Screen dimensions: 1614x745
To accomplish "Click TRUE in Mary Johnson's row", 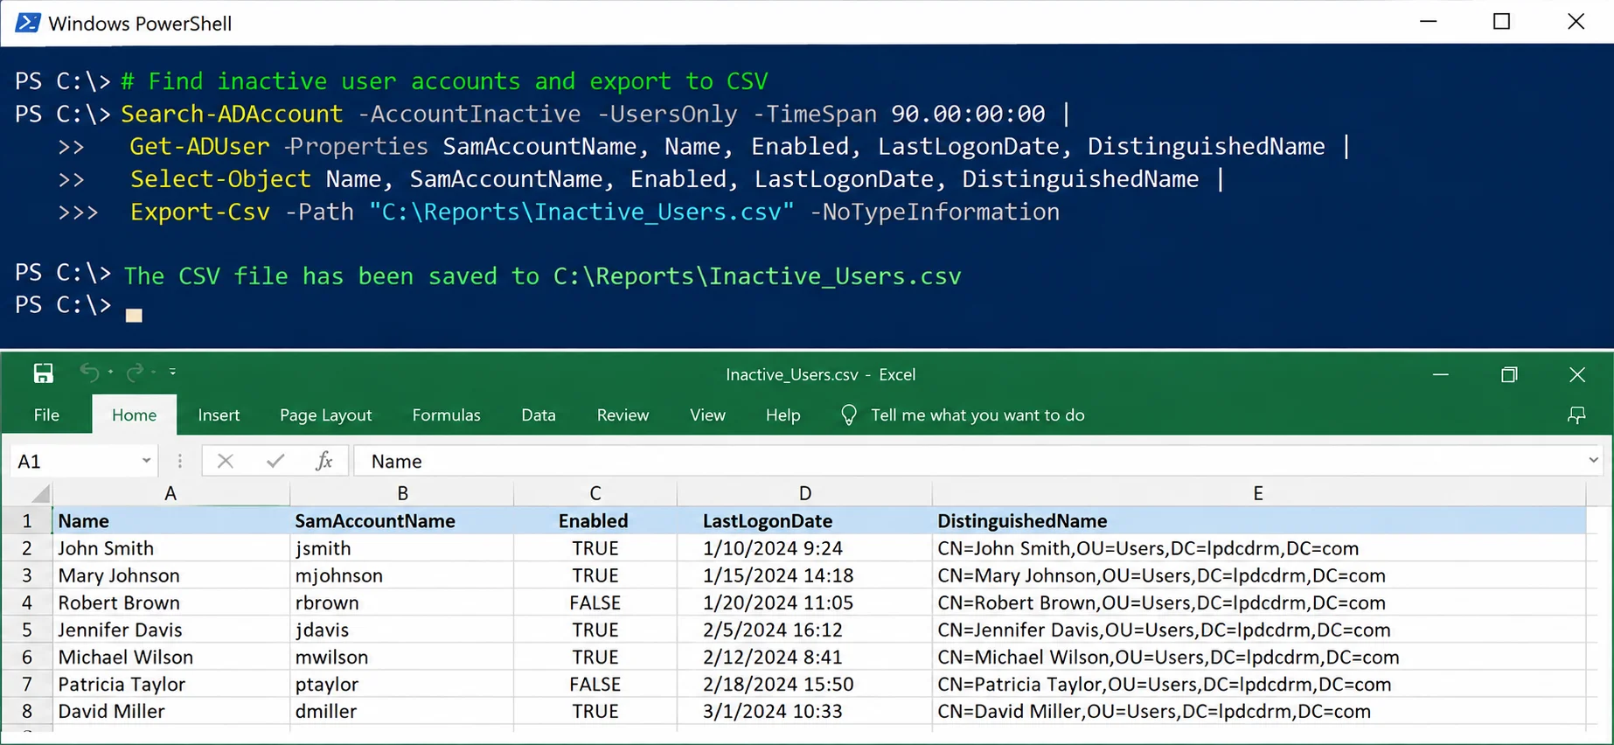I will pyautogui.click(x=595, y=575).
